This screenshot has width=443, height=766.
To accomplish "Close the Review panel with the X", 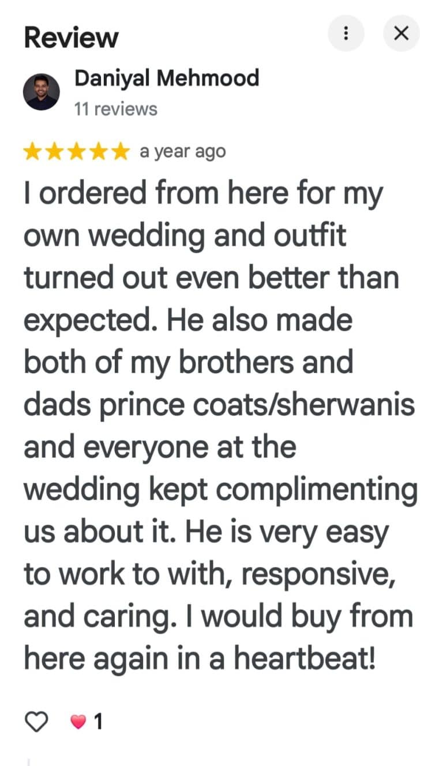I will coord(401,33).
